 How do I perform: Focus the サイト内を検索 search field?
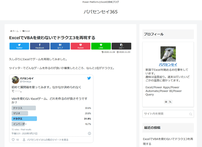coord(168,114)
